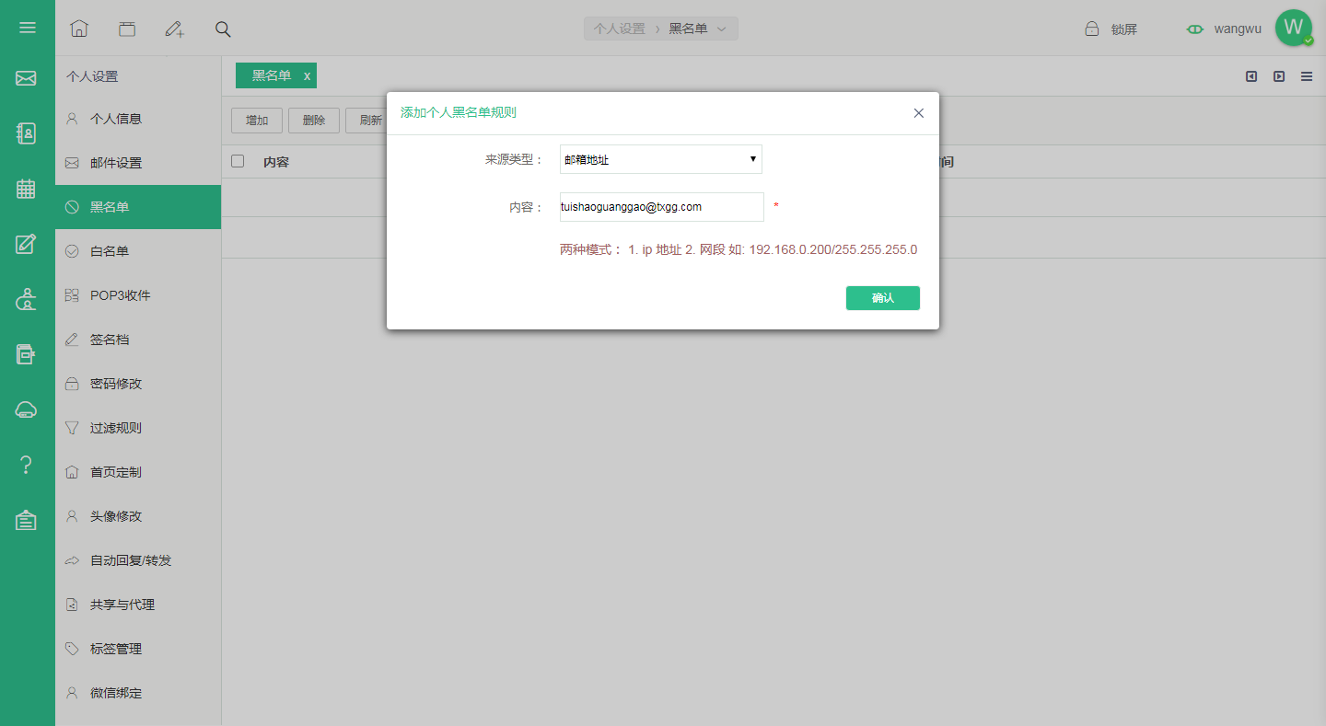Open the calendar grid icon in sidebar
Screen dimensions: 1326x726
pyautogui.click(x=26, y=189)
